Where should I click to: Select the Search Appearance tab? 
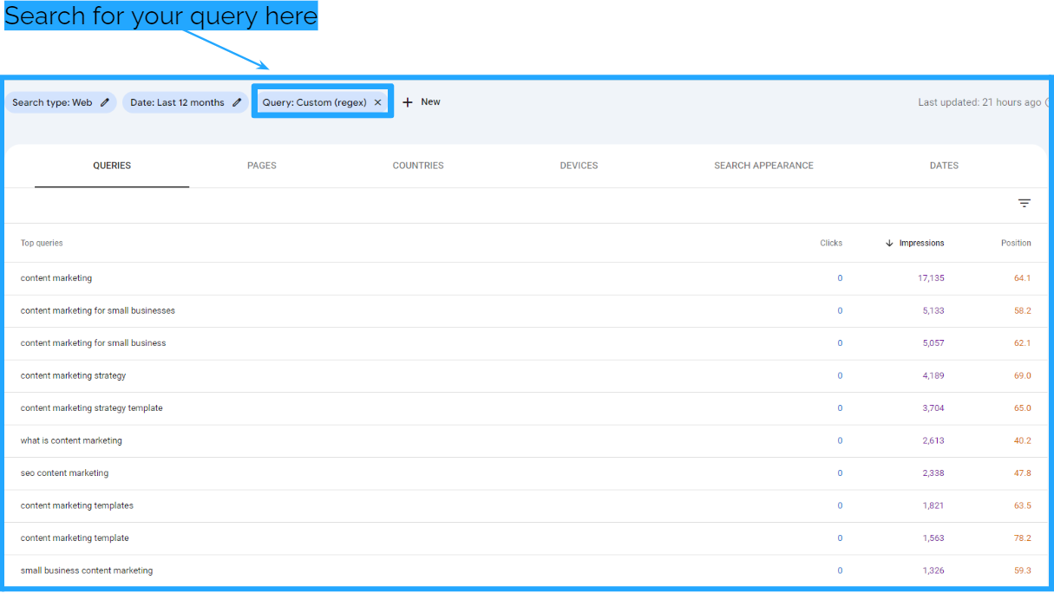tap(763, 166)
